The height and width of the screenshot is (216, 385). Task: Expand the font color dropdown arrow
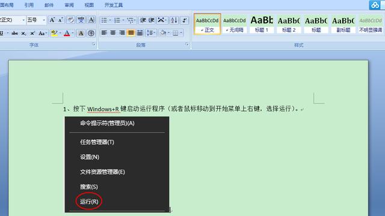click(x=73, y=33)
